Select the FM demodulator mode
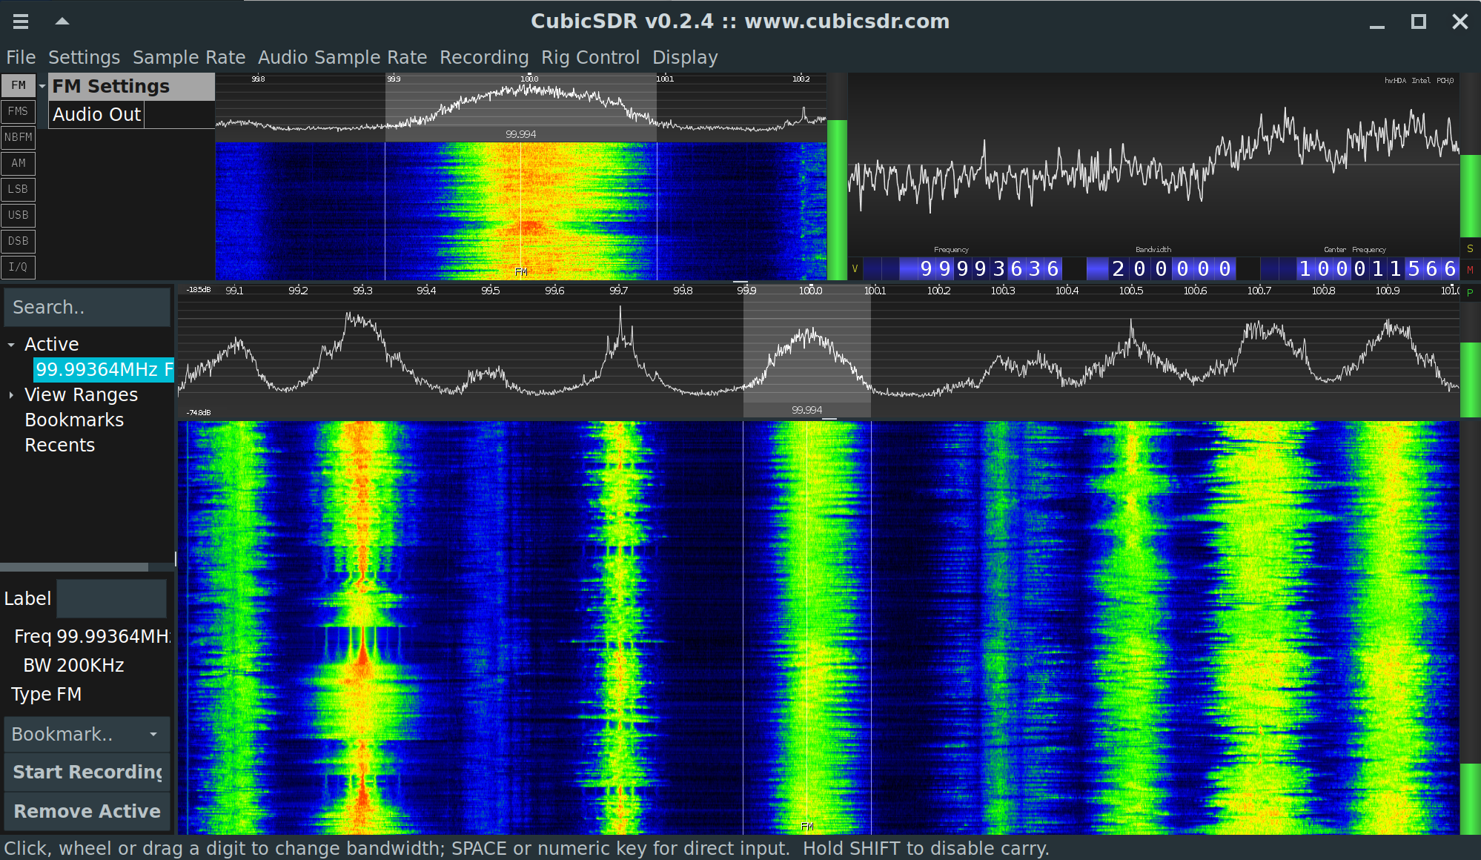Image resolution: width=1481 pixels, height=860 pixels. (19, 85)
